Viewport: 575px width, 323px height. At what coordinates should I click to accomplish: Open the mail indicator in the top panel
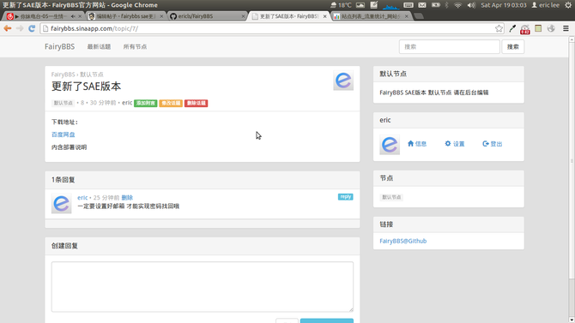tap(422, 5)
